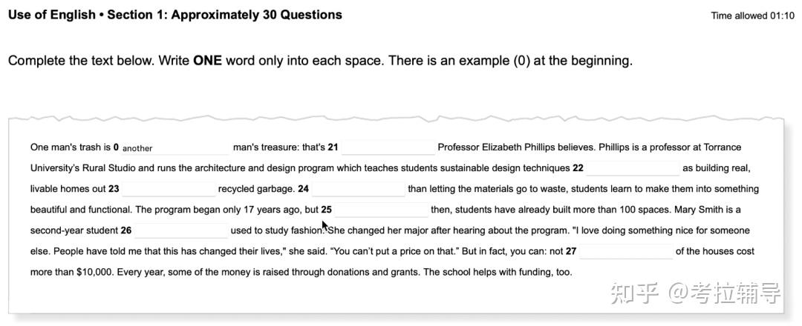Click the example field containing "another"
The width and height of the screenshot is (802, 326).
175,147
